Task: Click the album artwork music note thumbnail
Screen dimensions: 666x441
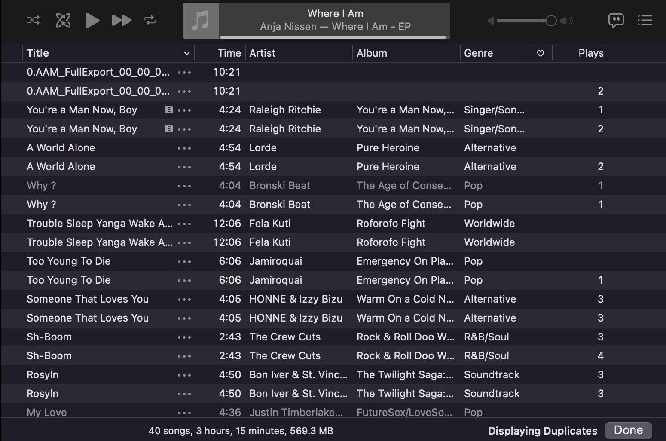Action: coord(201,21)
